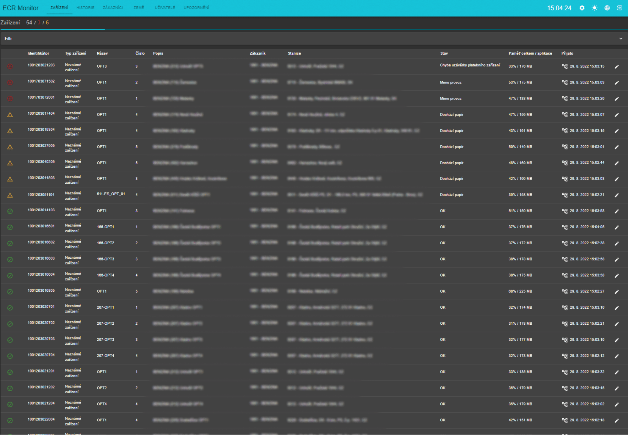
Task: Edit device 1001203022004 with pencil icon
Action: tap(617, 420)
